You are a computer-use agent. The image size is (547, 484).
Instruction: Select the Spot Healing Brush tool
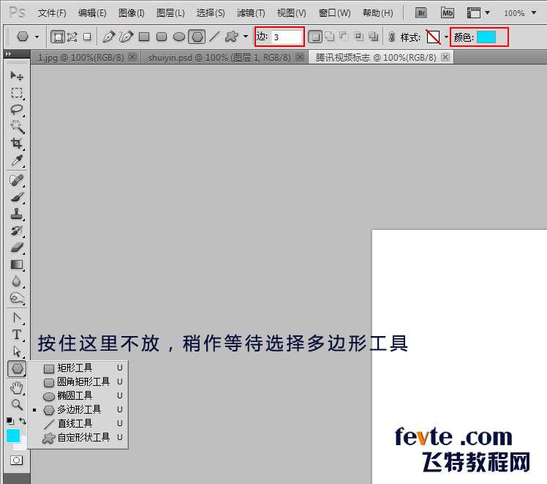(16, 180)
